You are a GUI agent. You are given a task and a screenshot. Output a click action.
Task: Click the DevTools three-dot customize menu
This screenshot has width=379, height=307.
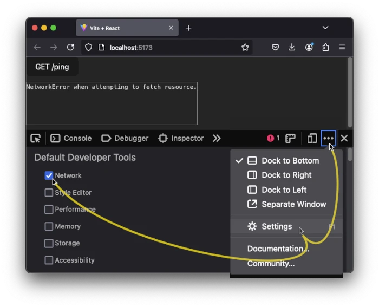[x=328, y=139]
